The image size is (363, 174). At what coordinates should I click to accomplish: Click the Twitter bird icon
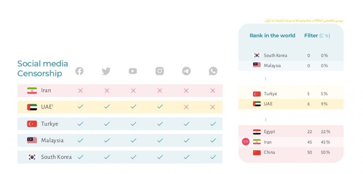pos(106,71)
